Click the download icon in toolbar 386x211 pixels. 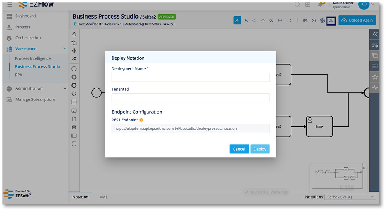(x=245, y=20)
